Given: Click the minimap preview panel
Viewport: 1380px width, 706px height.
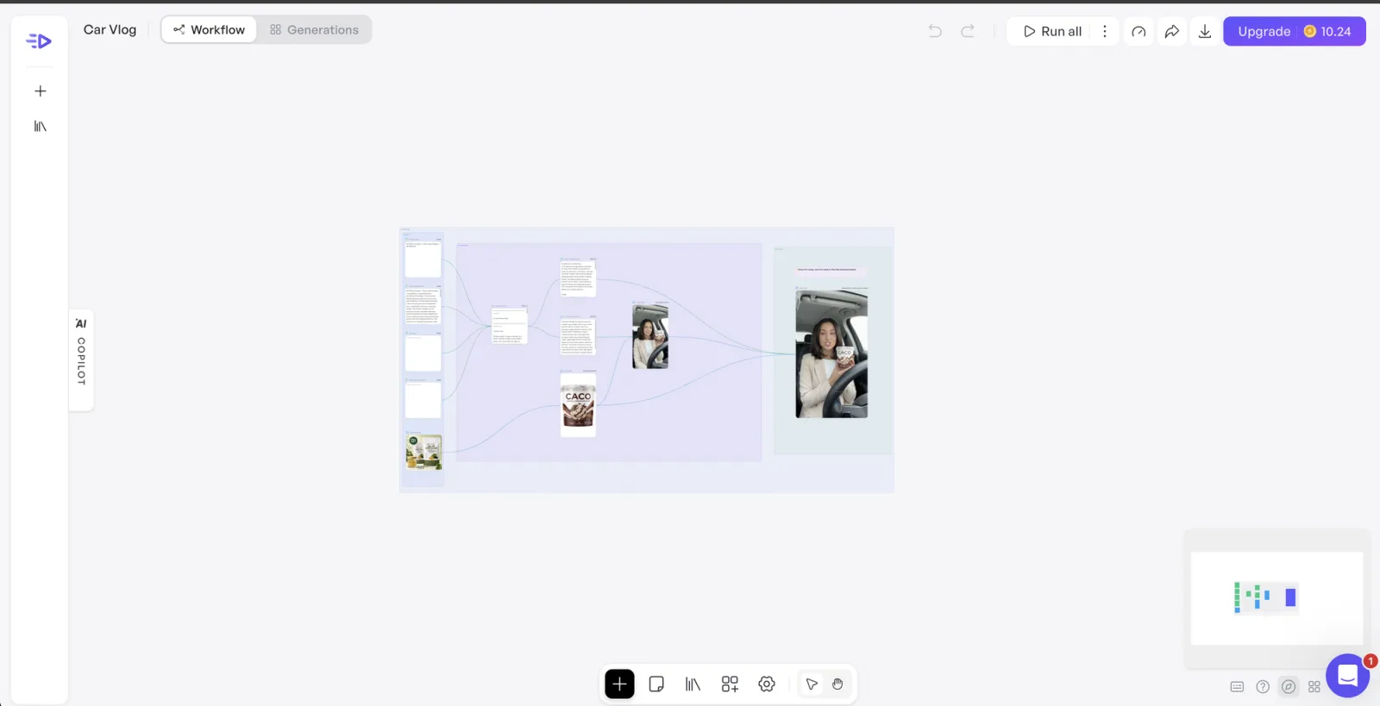Looking at the screenshot, I should [1276, 598].
